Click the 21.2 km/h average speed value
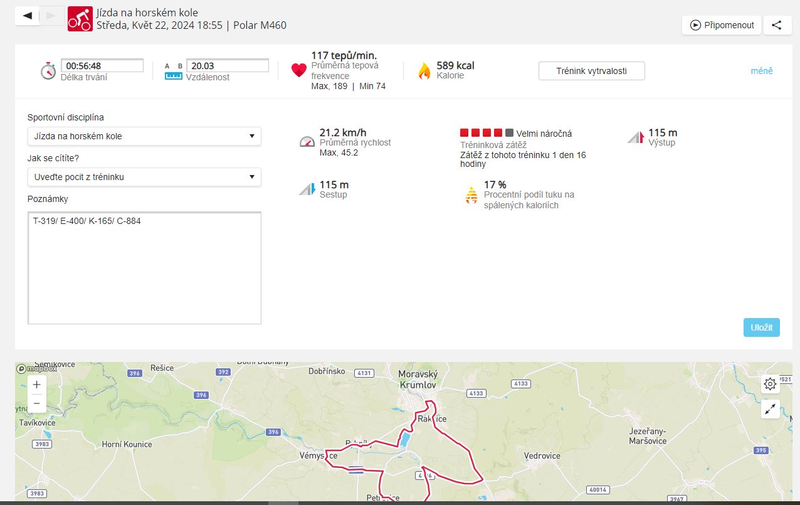 click(x=343, y=132)
